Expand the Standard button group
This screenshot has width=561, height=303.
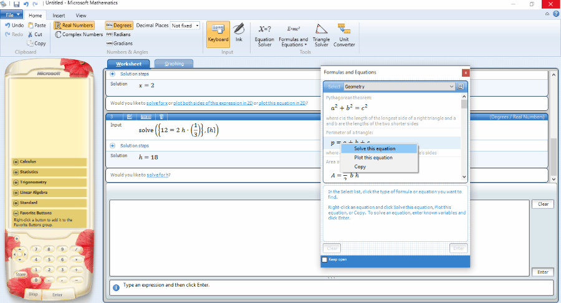[x=49, y=203]
